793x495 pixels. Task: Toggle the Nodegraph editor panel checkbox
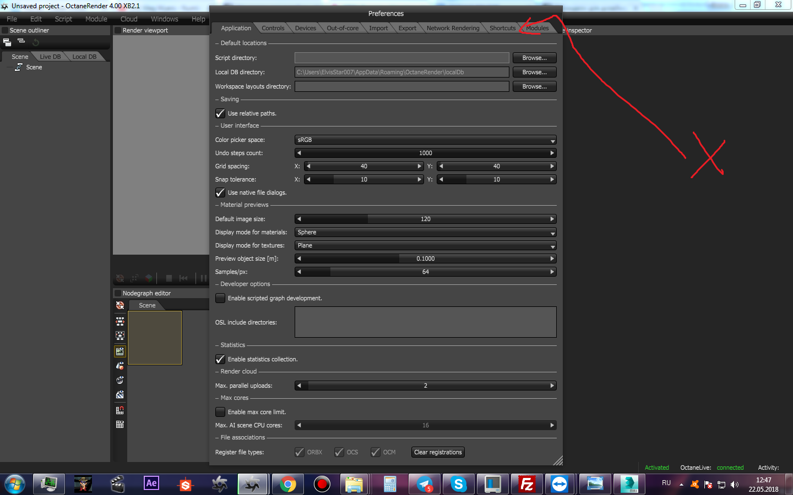pos(118,293)
